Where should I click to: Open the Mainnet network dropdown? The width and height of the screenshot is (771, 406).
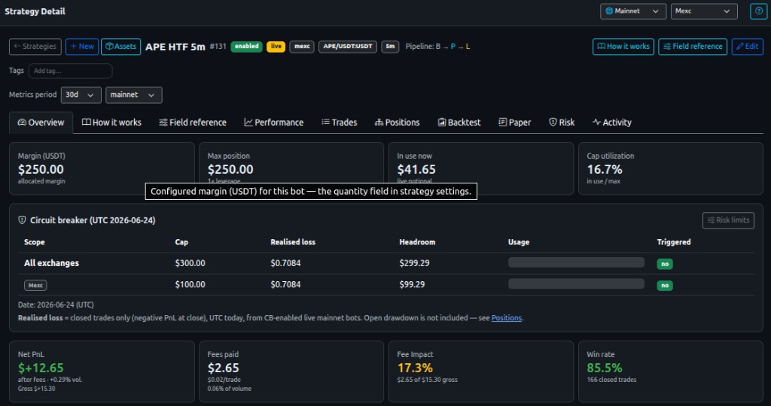[632, 11]
